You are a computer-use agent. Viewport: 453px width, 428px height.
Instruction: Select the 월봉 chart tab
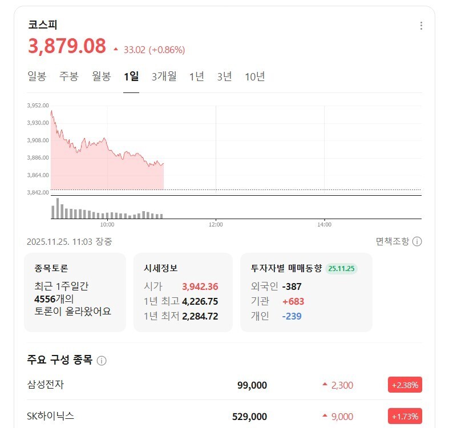coord(102,76)
